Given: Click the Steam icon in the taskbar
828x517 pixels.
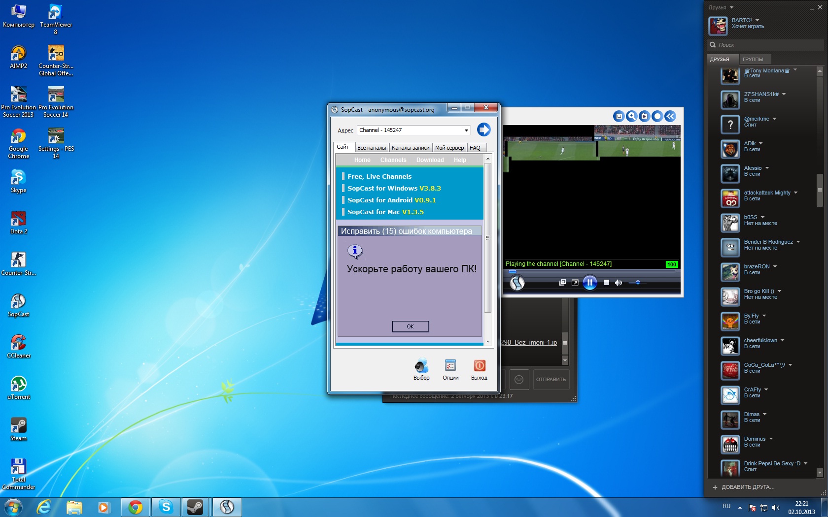Looking at the screenshot, I should point(195,507).
